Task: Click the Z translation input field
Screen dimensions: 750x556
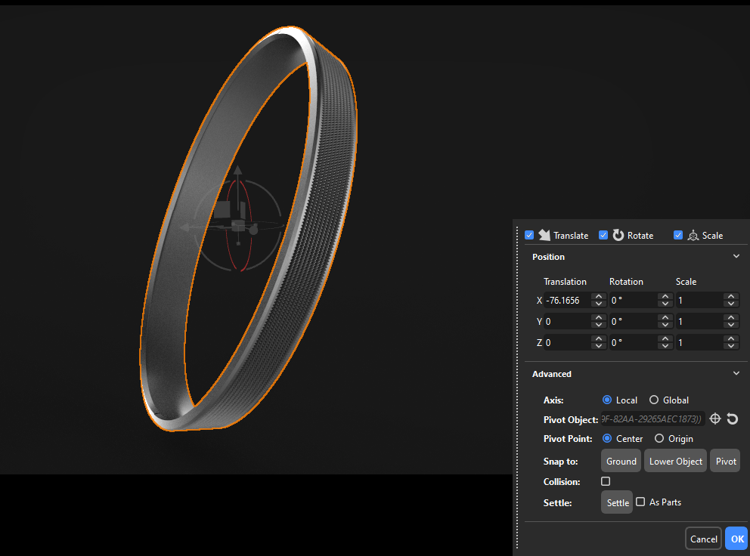Action: click(567, 342)
